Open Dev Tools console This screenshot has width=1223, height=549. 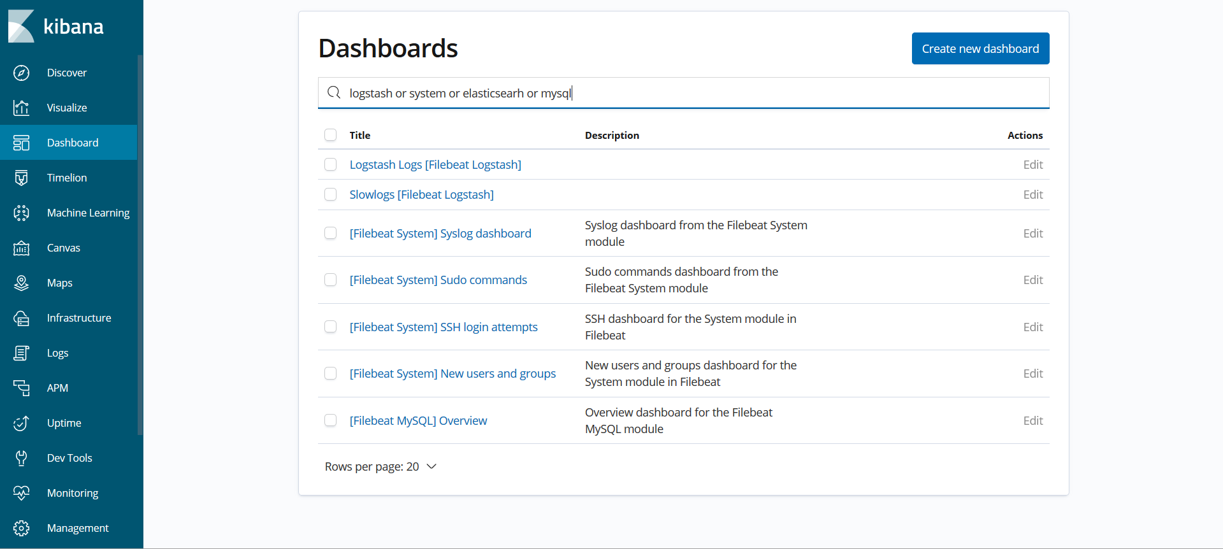69,458
